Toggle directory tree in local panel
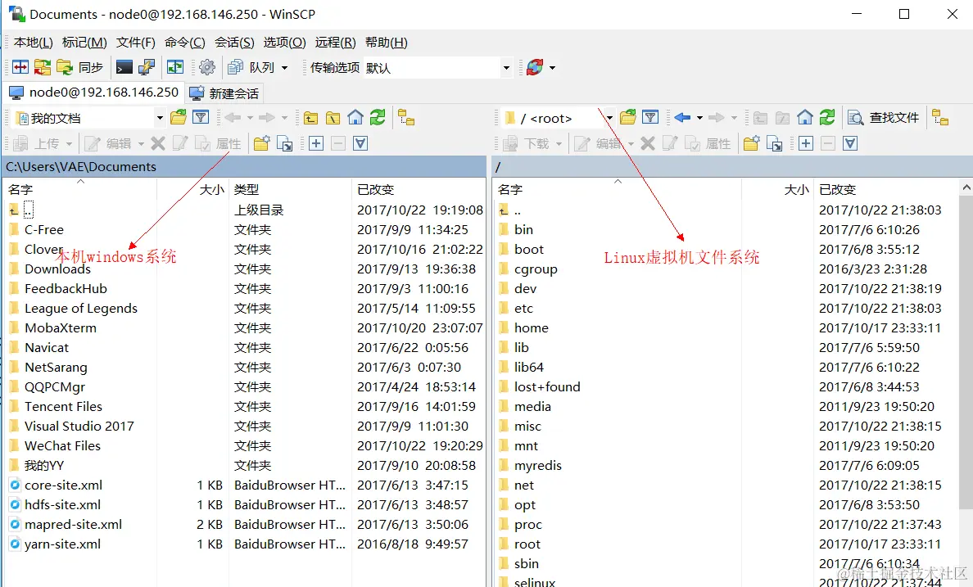This screenshot has height=587, width=973. tap(406, 117)
